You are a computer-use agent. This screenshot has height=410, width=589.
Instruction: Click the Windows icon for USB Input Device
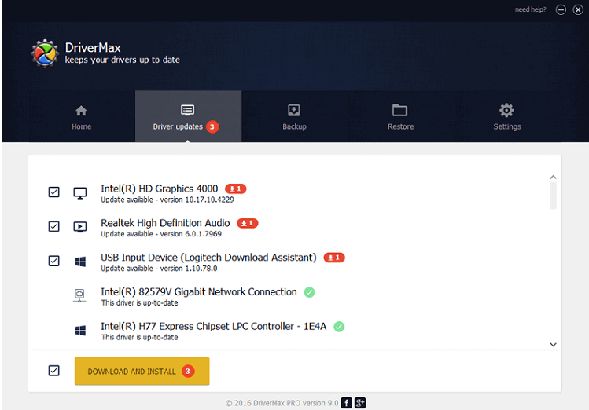pos(80,262)
